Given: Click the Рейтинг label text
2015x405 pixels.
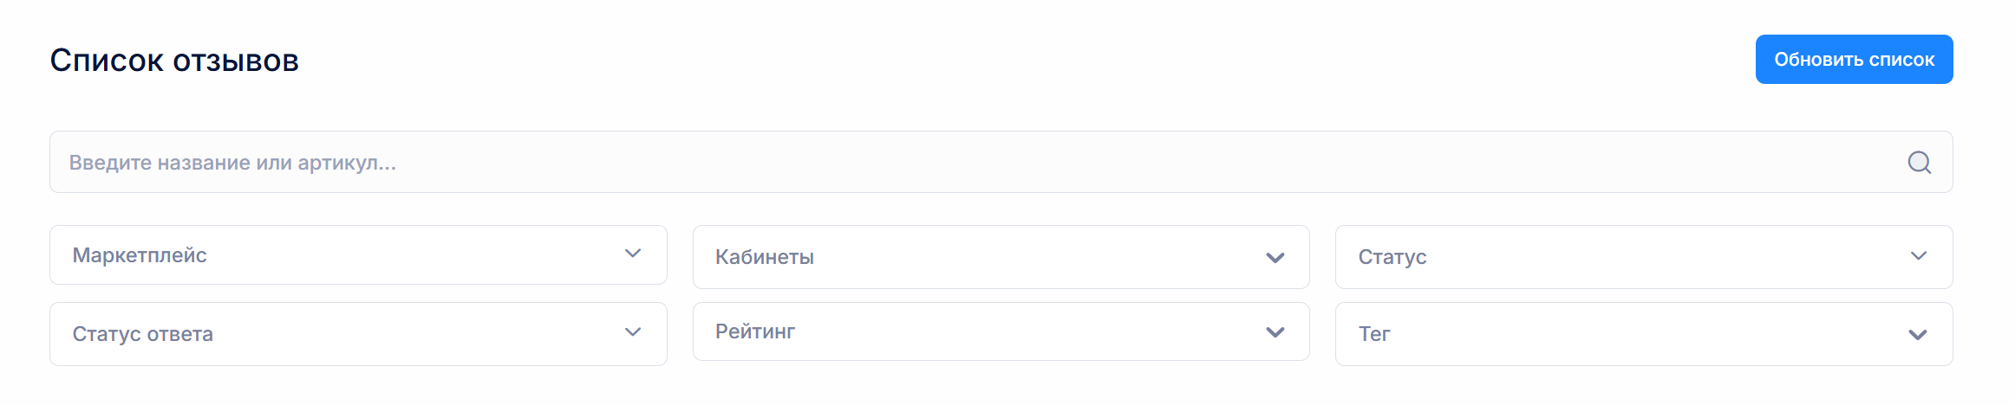Looking at the screenshot, I should tap(755, 331).
